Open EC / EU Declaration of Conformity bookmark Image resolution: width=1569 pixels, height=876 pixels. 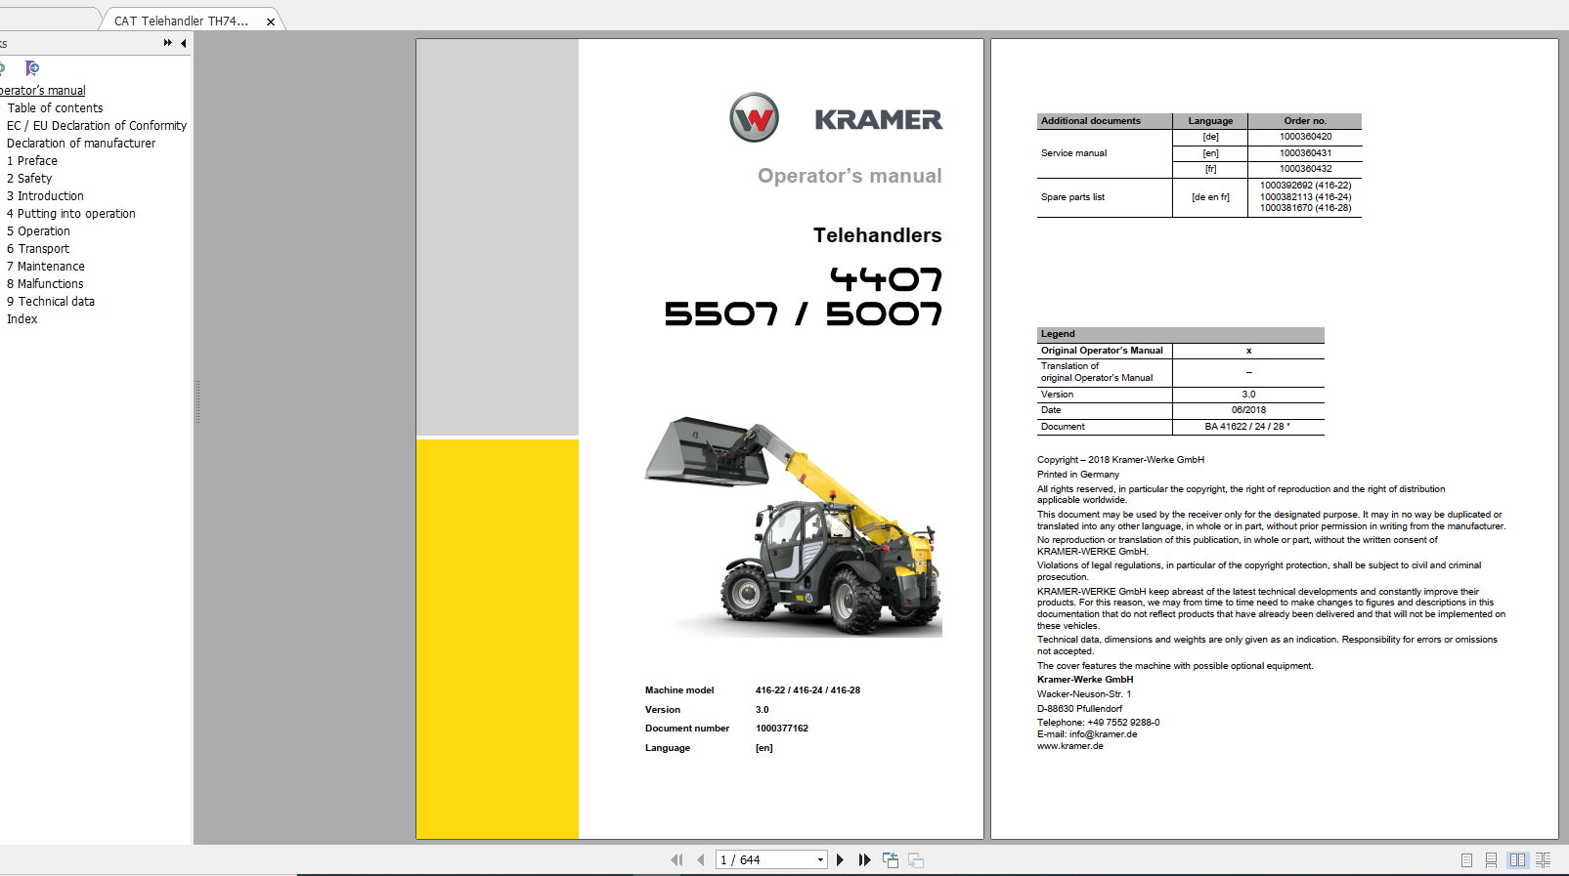pos(97,126)
